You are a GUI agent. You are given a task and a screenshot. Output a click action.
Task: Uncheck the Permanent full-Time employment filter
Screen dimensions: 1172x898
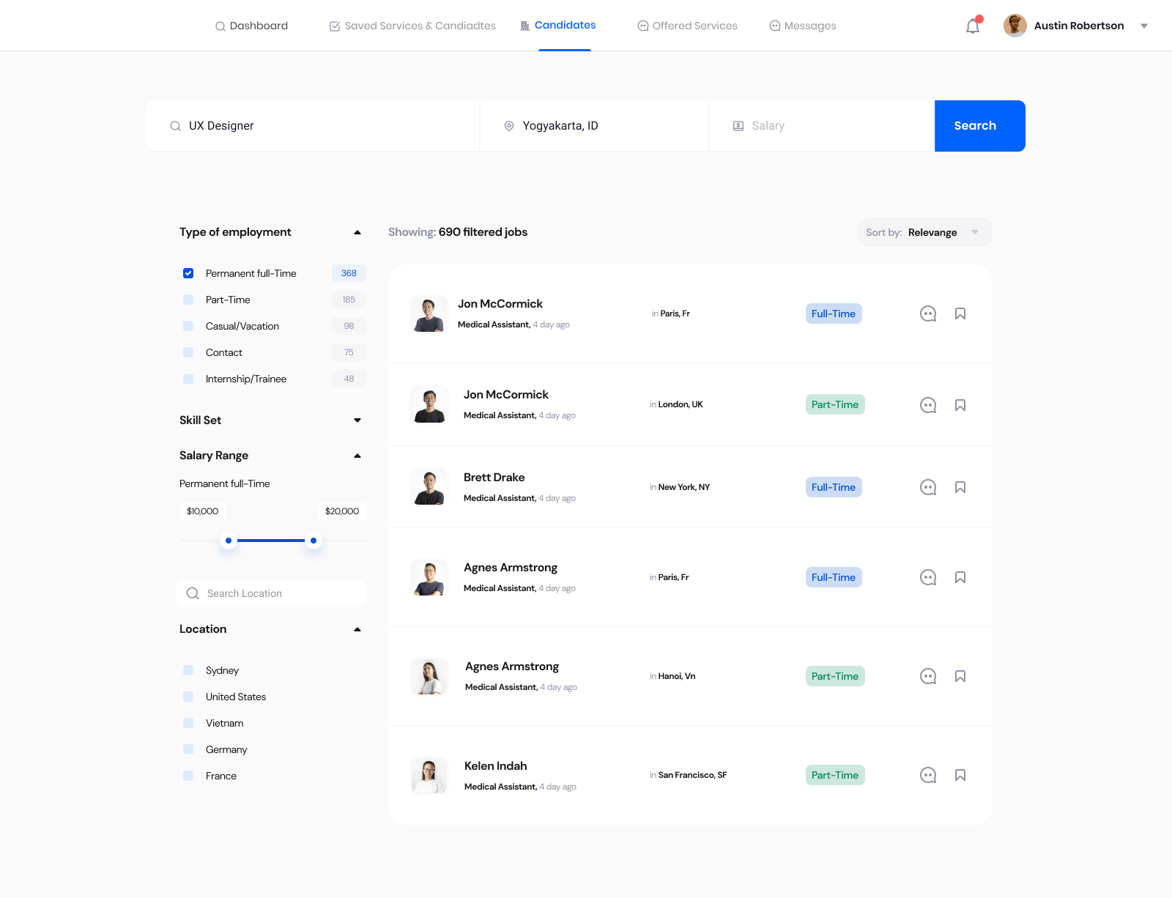[188, 273]
